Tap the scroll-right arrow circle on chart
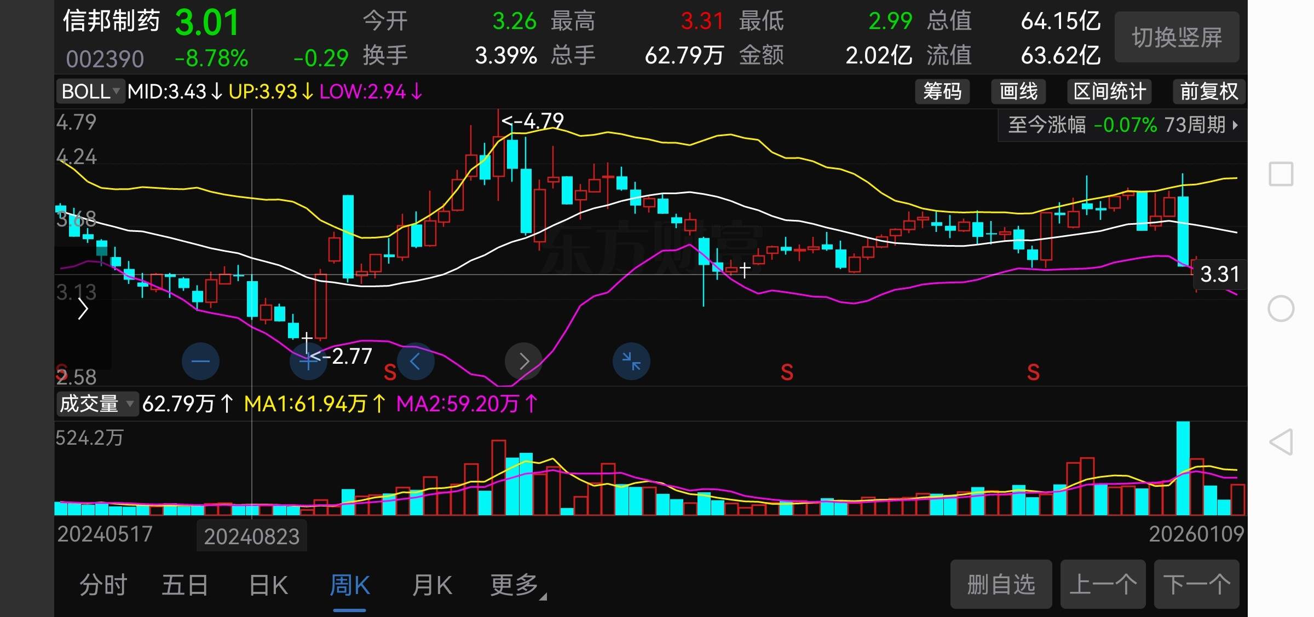 pos(523,362)
